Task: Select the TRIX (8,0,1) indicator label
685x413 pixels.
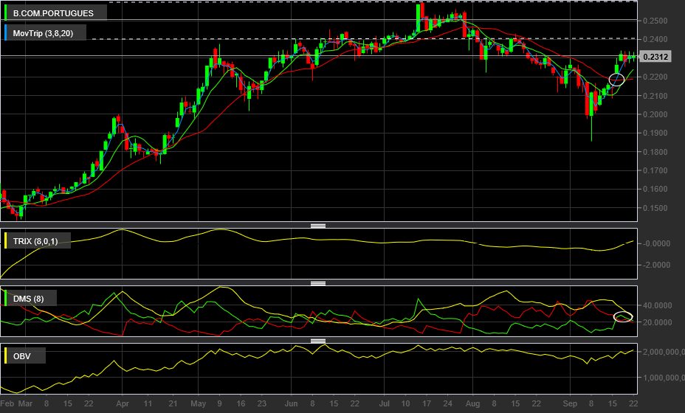Action: coord(35,241)
